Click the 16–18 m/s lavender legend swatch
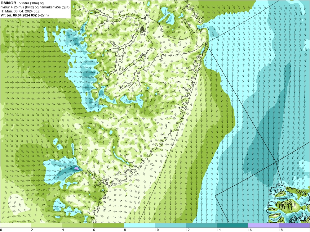Viewport: 310px width, 232px height. tap(263, 225)
